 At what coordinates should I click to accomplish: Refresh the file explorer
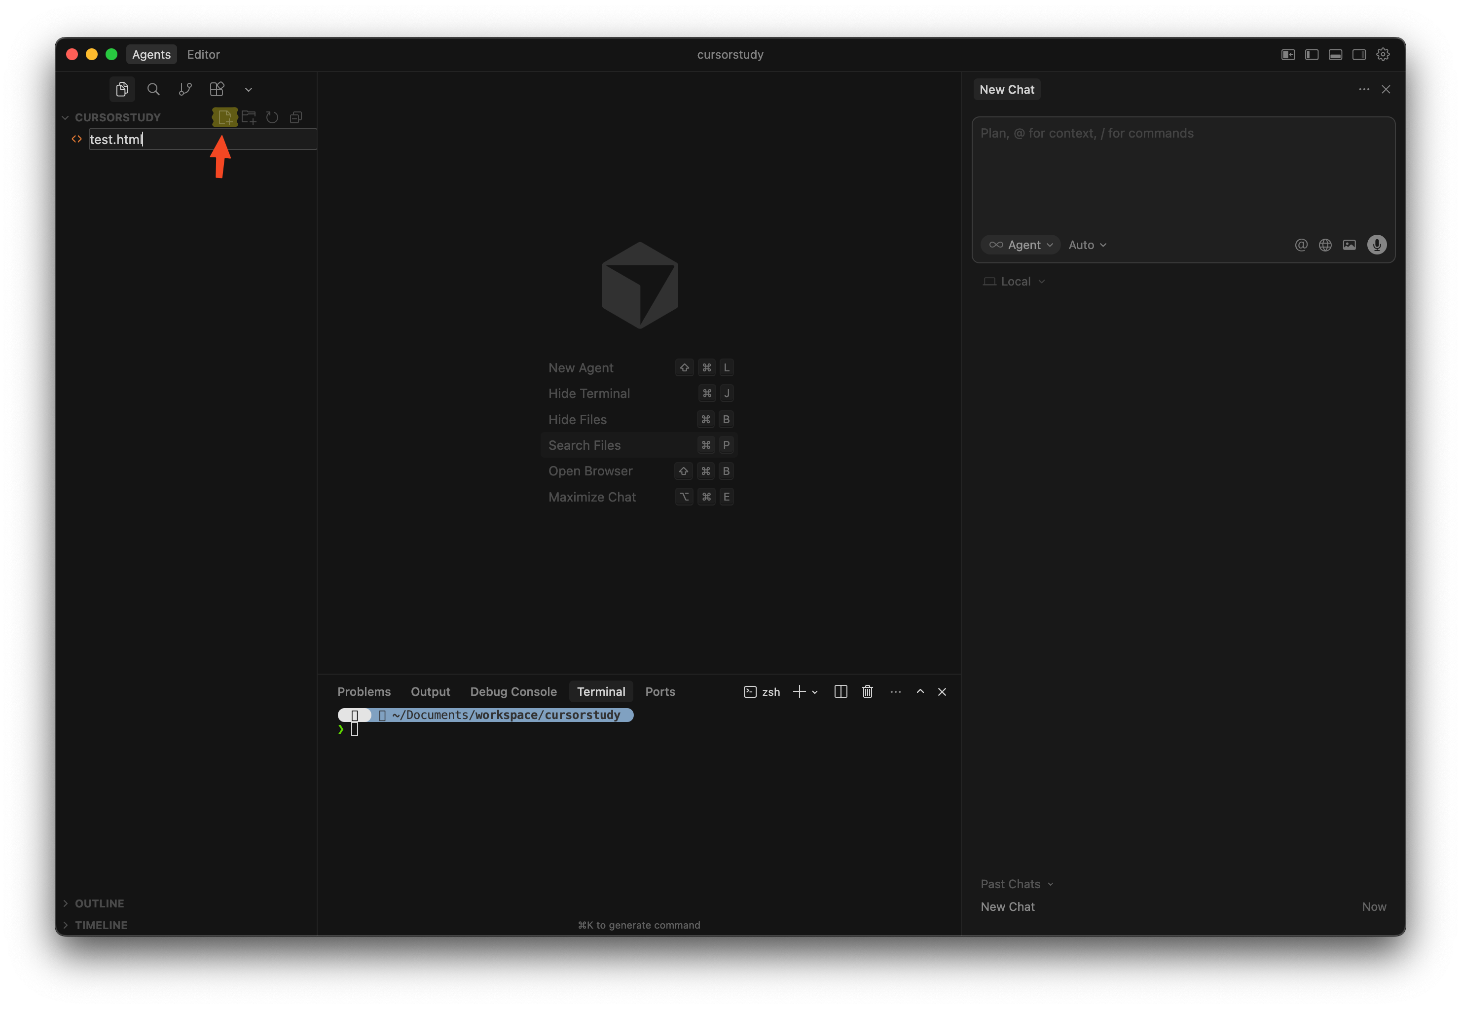(272, 117)
